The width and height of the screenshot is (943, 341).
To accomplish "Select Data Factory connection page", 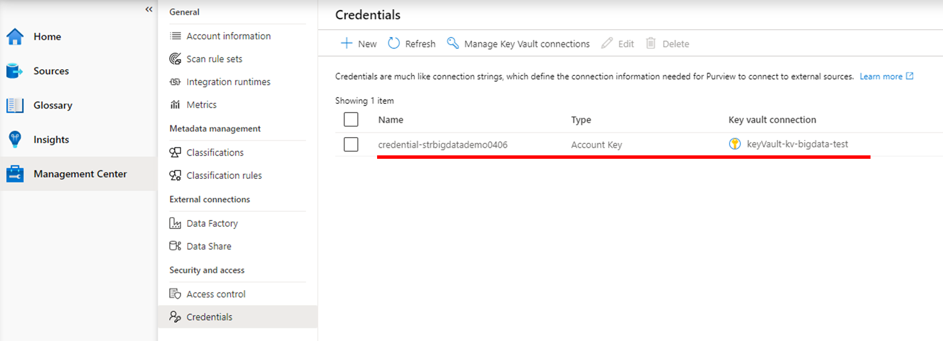I will [x=212, y=223].
